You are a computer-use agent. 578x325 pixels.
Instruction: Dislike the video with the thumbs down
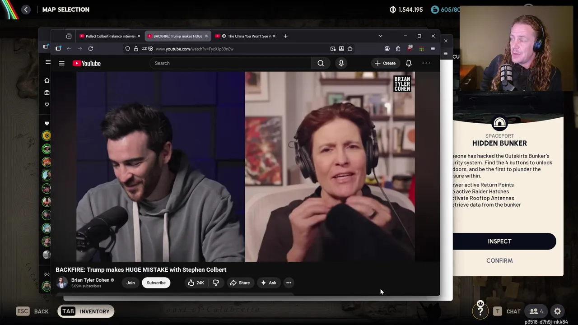tap(216, 283)
